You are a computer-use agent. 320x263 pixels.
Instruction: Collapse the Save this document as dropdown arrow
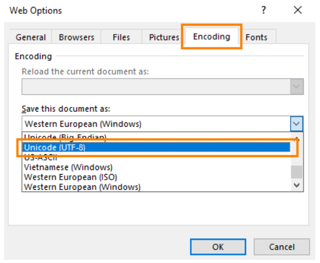point(297,124)
